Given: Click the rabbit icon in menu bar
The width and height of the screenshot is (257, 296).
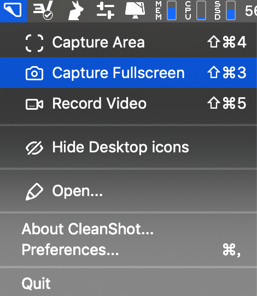Looking at the screenshot, I should (75, 10).
